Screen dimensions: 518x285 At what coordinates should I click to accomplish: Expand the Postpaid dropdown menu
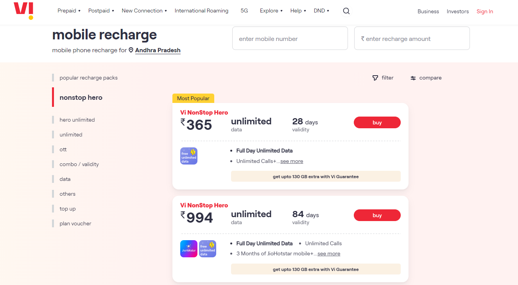click(101, 11)
